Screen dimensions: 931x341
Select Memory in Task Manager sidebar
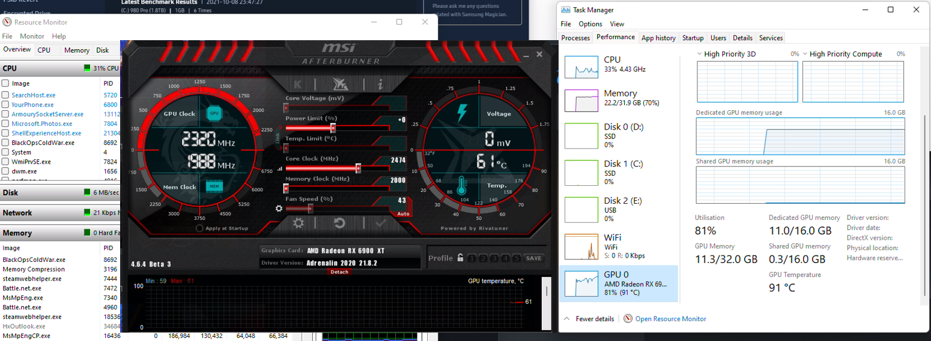(x=618, y=101)
